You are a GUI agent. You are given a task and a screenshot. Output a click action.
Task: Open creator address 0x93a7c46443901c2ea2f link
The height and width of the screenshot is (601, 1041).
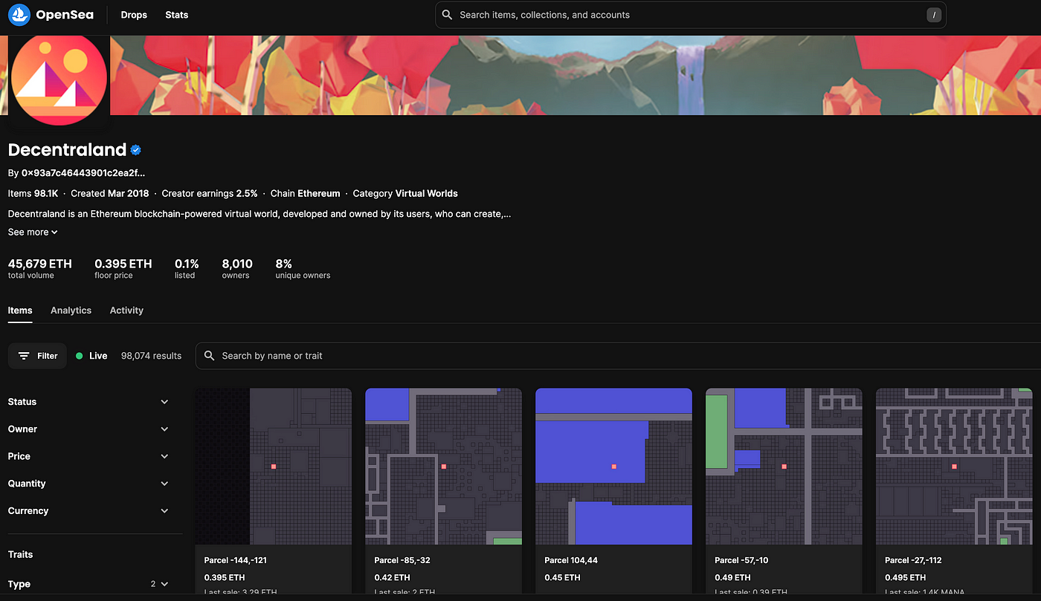(x=83, y=173)
